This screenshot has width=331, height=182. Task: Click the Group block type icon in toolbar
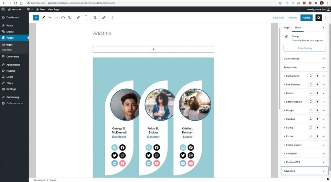tap(79, 18)
